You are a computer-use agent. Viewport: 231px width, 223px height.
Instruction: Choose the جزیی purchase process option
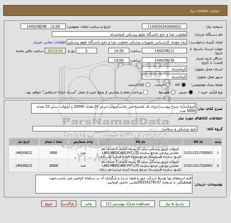click(x=190, y=92)
